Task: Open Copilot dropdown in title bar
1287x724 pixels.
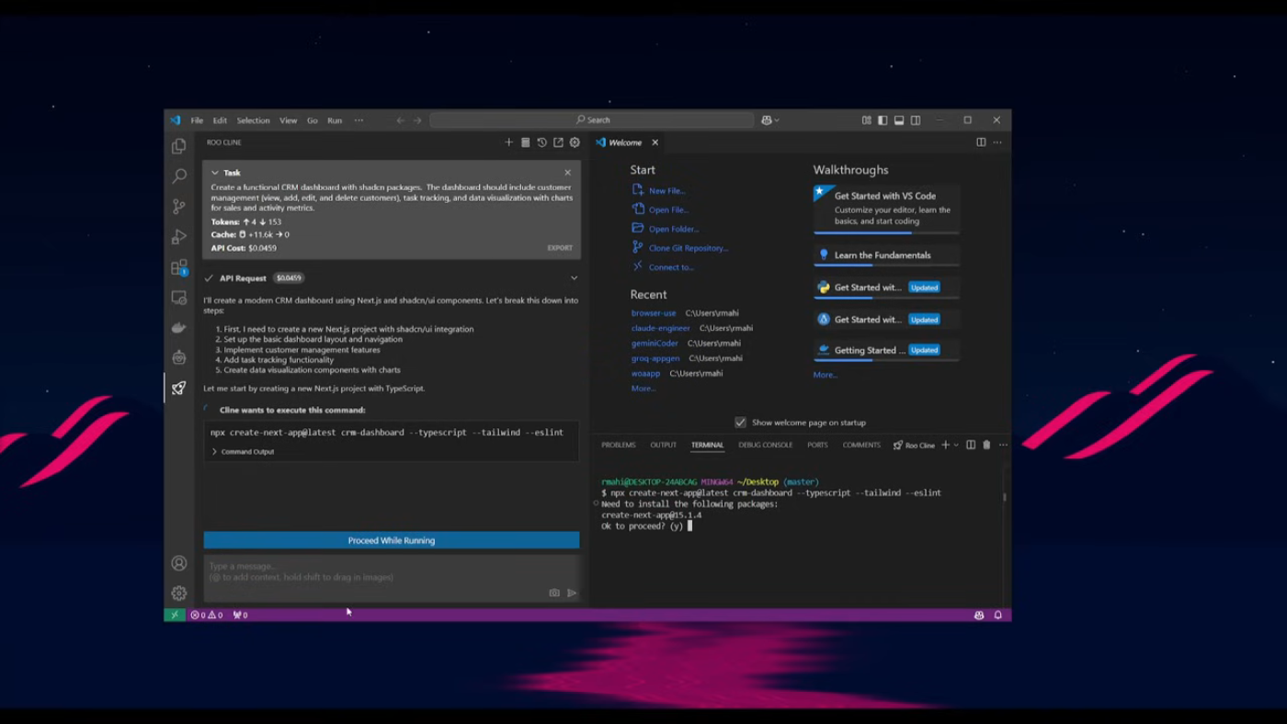Action: [771, 120]
